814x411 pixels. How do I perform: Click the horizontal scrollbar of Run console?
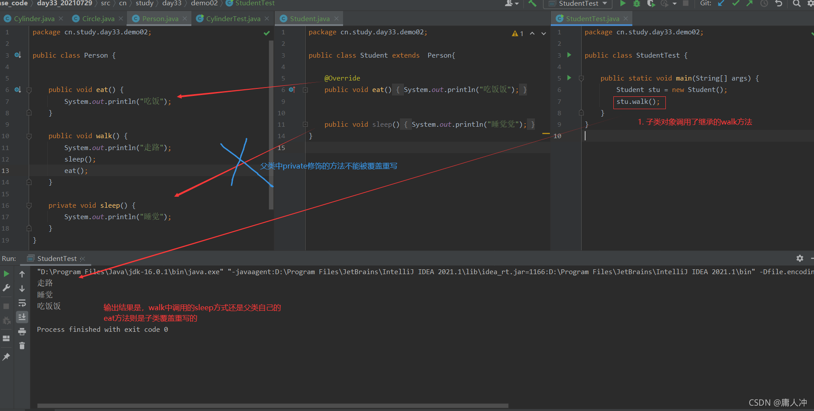(273, 406)
